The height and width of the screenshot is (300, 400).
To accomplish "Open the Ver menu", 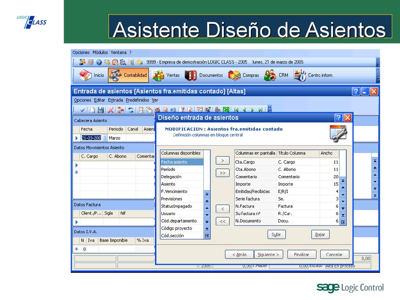I will tap(155, 100).
